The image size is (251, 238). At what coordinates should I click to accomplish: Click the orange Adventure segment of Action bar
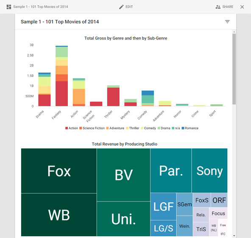pos(79,96)
